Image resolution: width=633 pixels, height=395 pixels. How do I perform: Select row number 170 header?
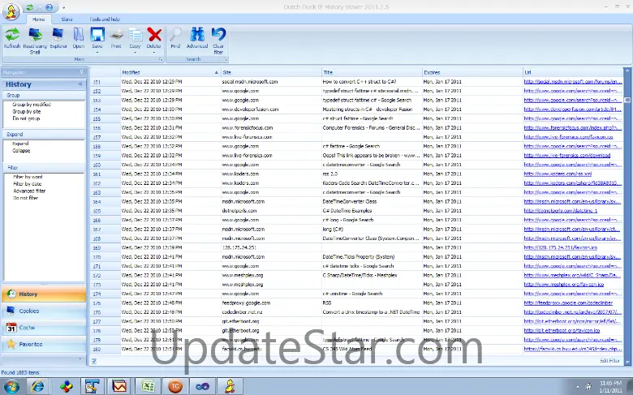tap(105, 256)
